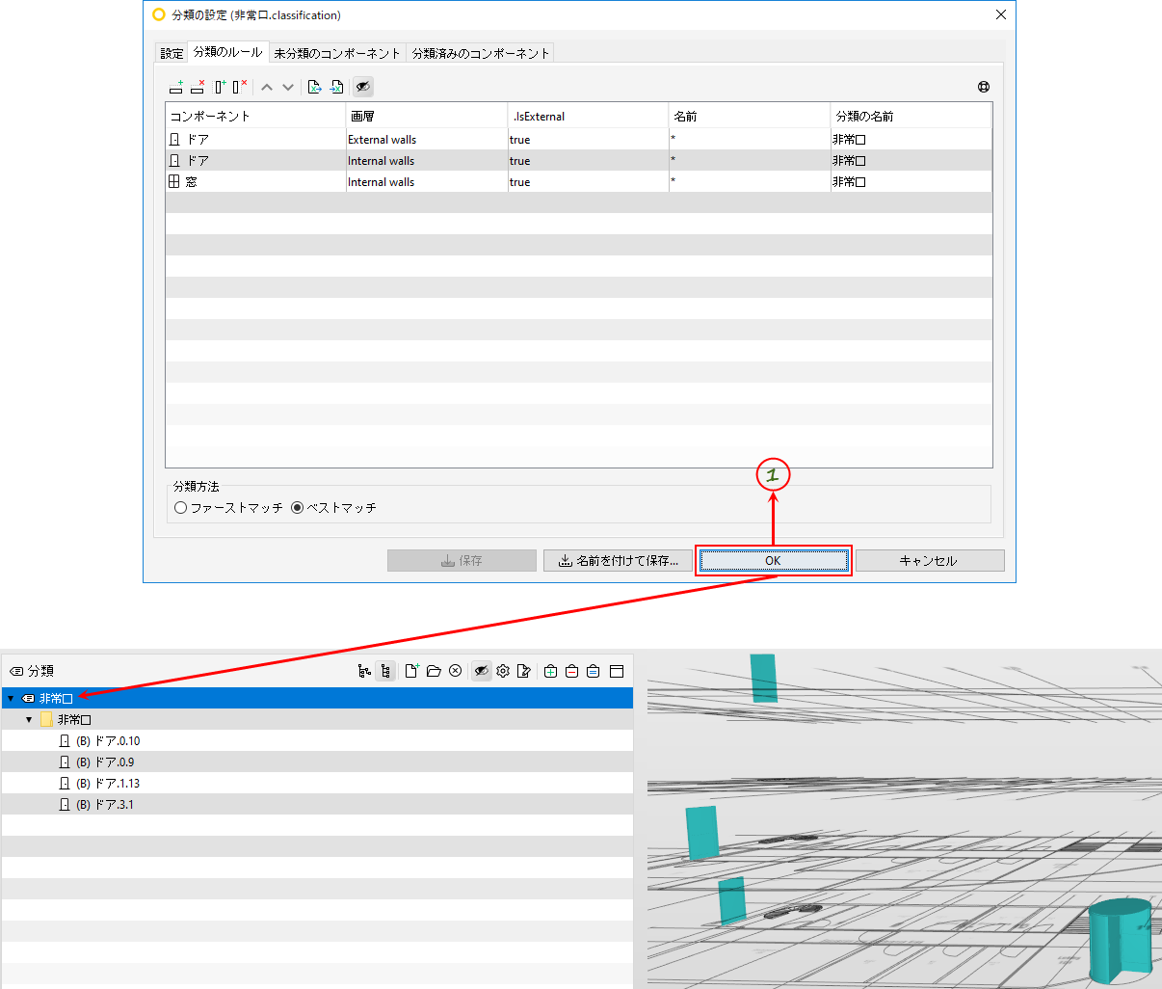Image resolution: width=1162 pixels, height=989 pixels.
Task: Click the delete row icon with red X
Action: pyautogui.click(x=198, y=87)
